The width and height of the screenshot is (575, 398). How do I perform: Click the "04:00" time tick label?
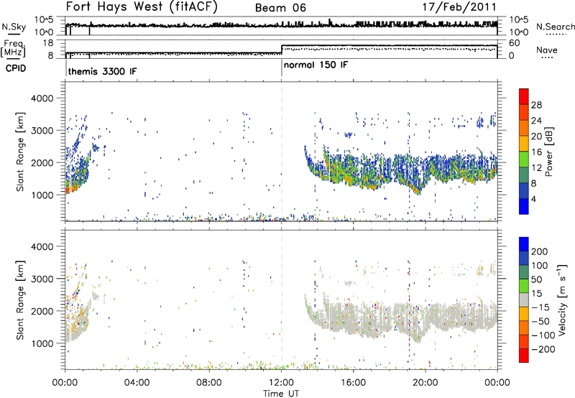(x=137, y=383)
